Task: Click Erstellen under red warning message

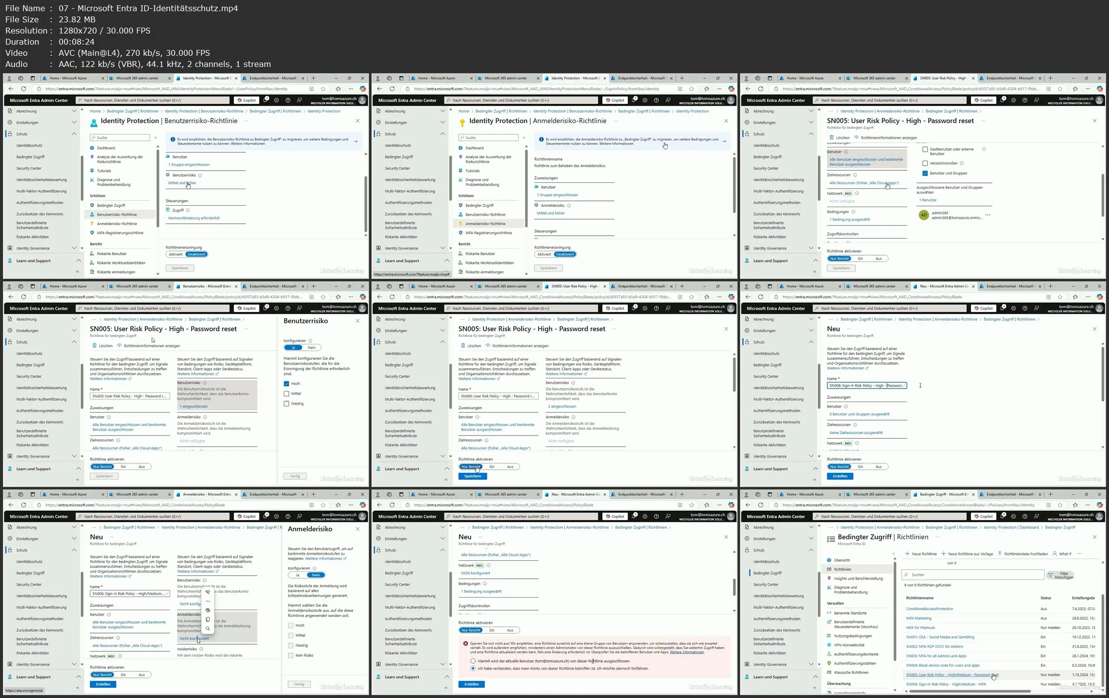Action: [471, 684]
